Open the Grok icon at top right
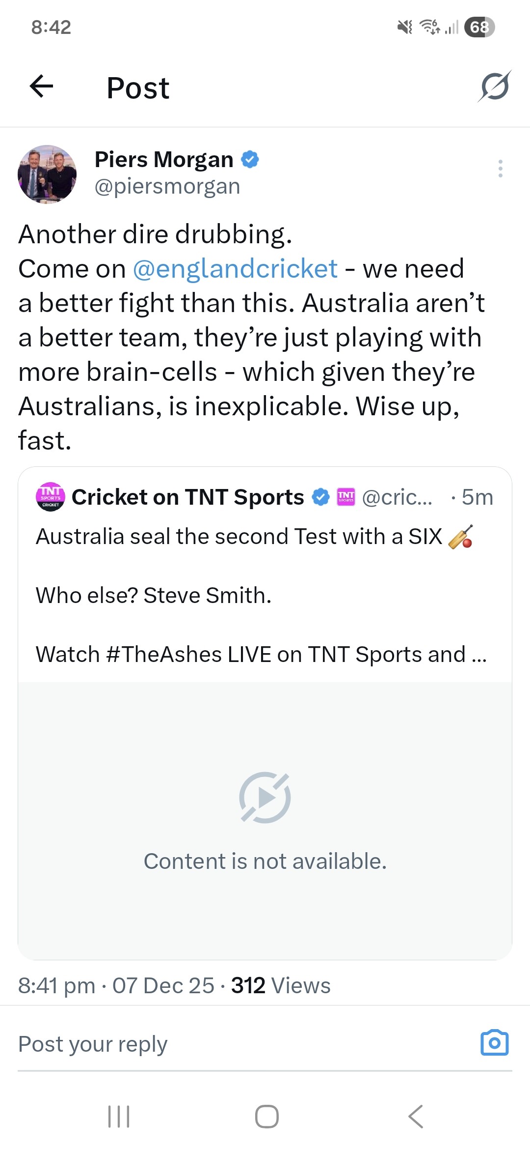This screenshot has height=1150, width=530. [494, 87]
